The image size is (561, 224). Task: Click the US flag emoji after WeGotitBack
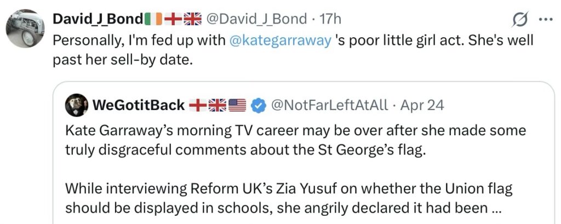237,105
